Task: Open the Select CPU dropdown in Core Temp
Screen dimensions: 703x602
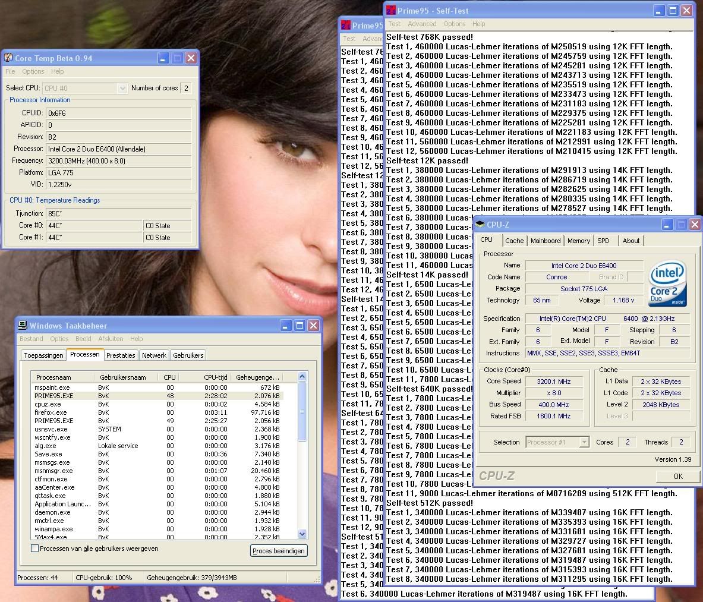Action: [x=122, y=88]
